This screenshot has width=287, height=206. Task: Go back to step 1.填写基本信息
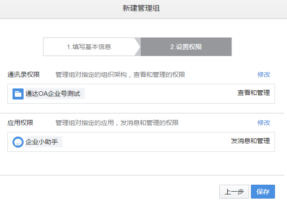click(x=89, y=47)
